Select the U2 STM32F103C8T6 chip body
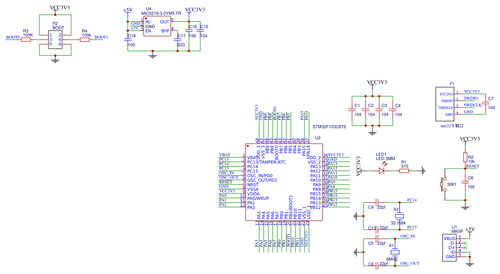 click(284, 182)
